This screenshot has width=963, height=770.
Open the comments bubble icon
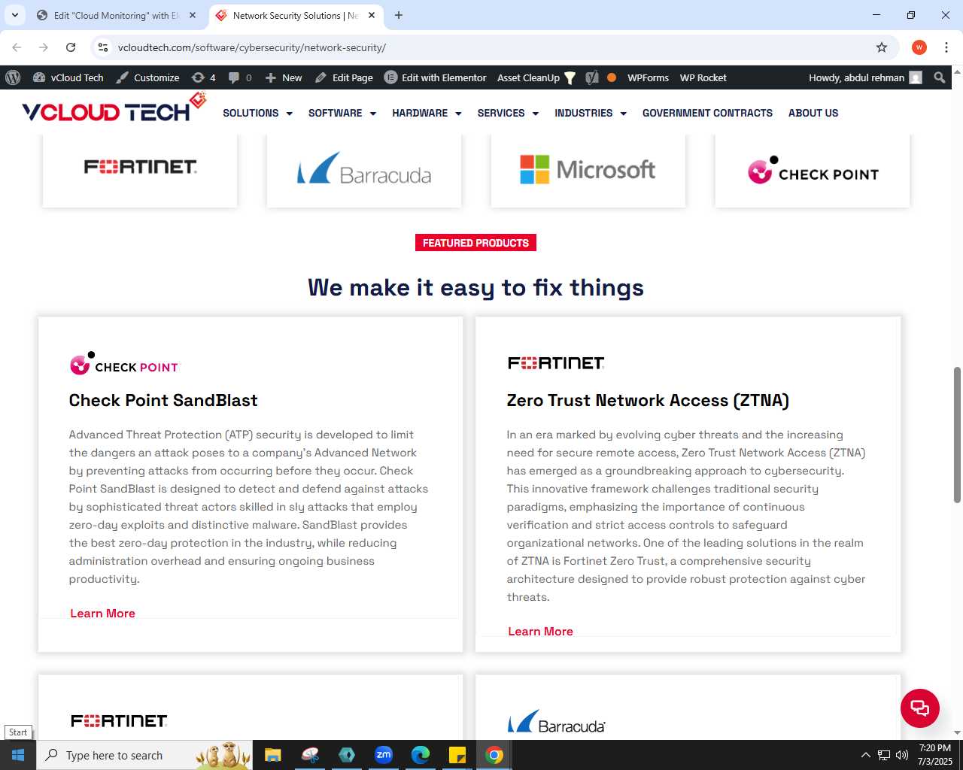pyautogui.click(x=240, y=77)
